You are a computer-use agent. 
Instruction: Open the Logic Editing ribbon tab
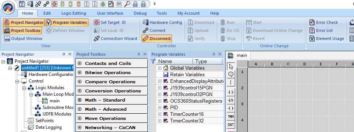pos(74,13)
